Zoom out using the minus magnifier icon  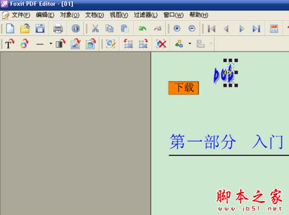[192, 29]
